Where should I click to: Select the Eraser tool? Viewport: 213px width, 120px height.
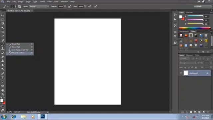coord(3,57)
